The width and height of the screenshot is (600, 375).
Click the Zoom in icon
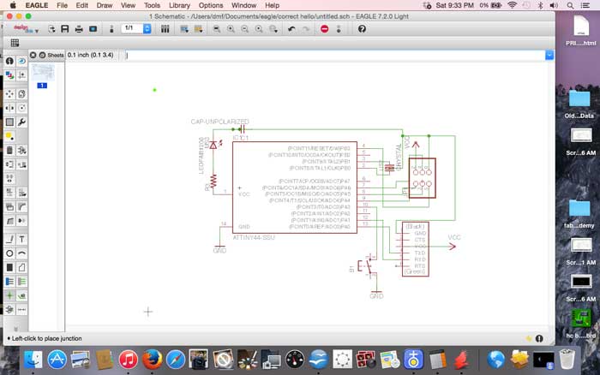(231, 29)
